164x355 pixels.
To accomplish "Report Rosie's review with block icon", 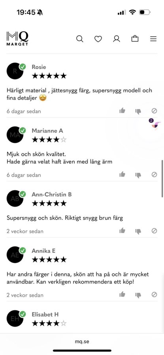I will tap(154, 111).
